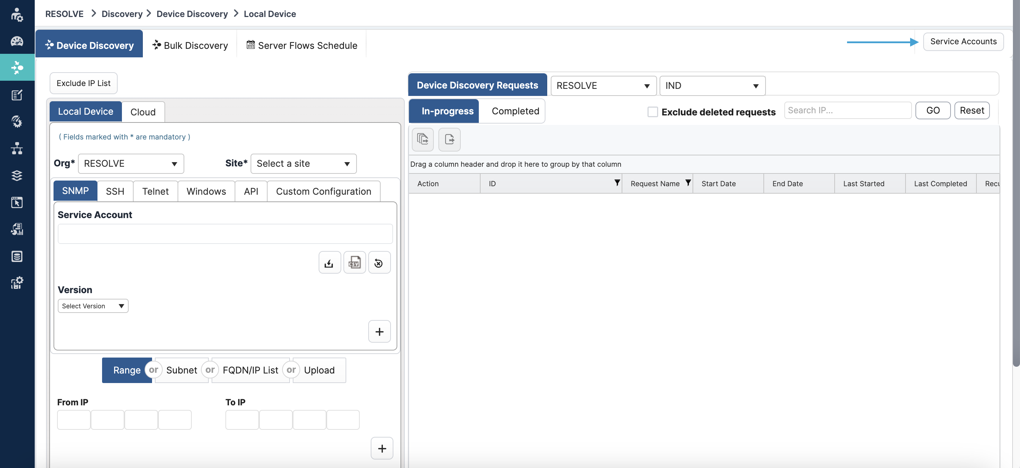Open the database sidebar icon
The image size is (1020, 468).
pyautogui.click(x=17, y=256)
